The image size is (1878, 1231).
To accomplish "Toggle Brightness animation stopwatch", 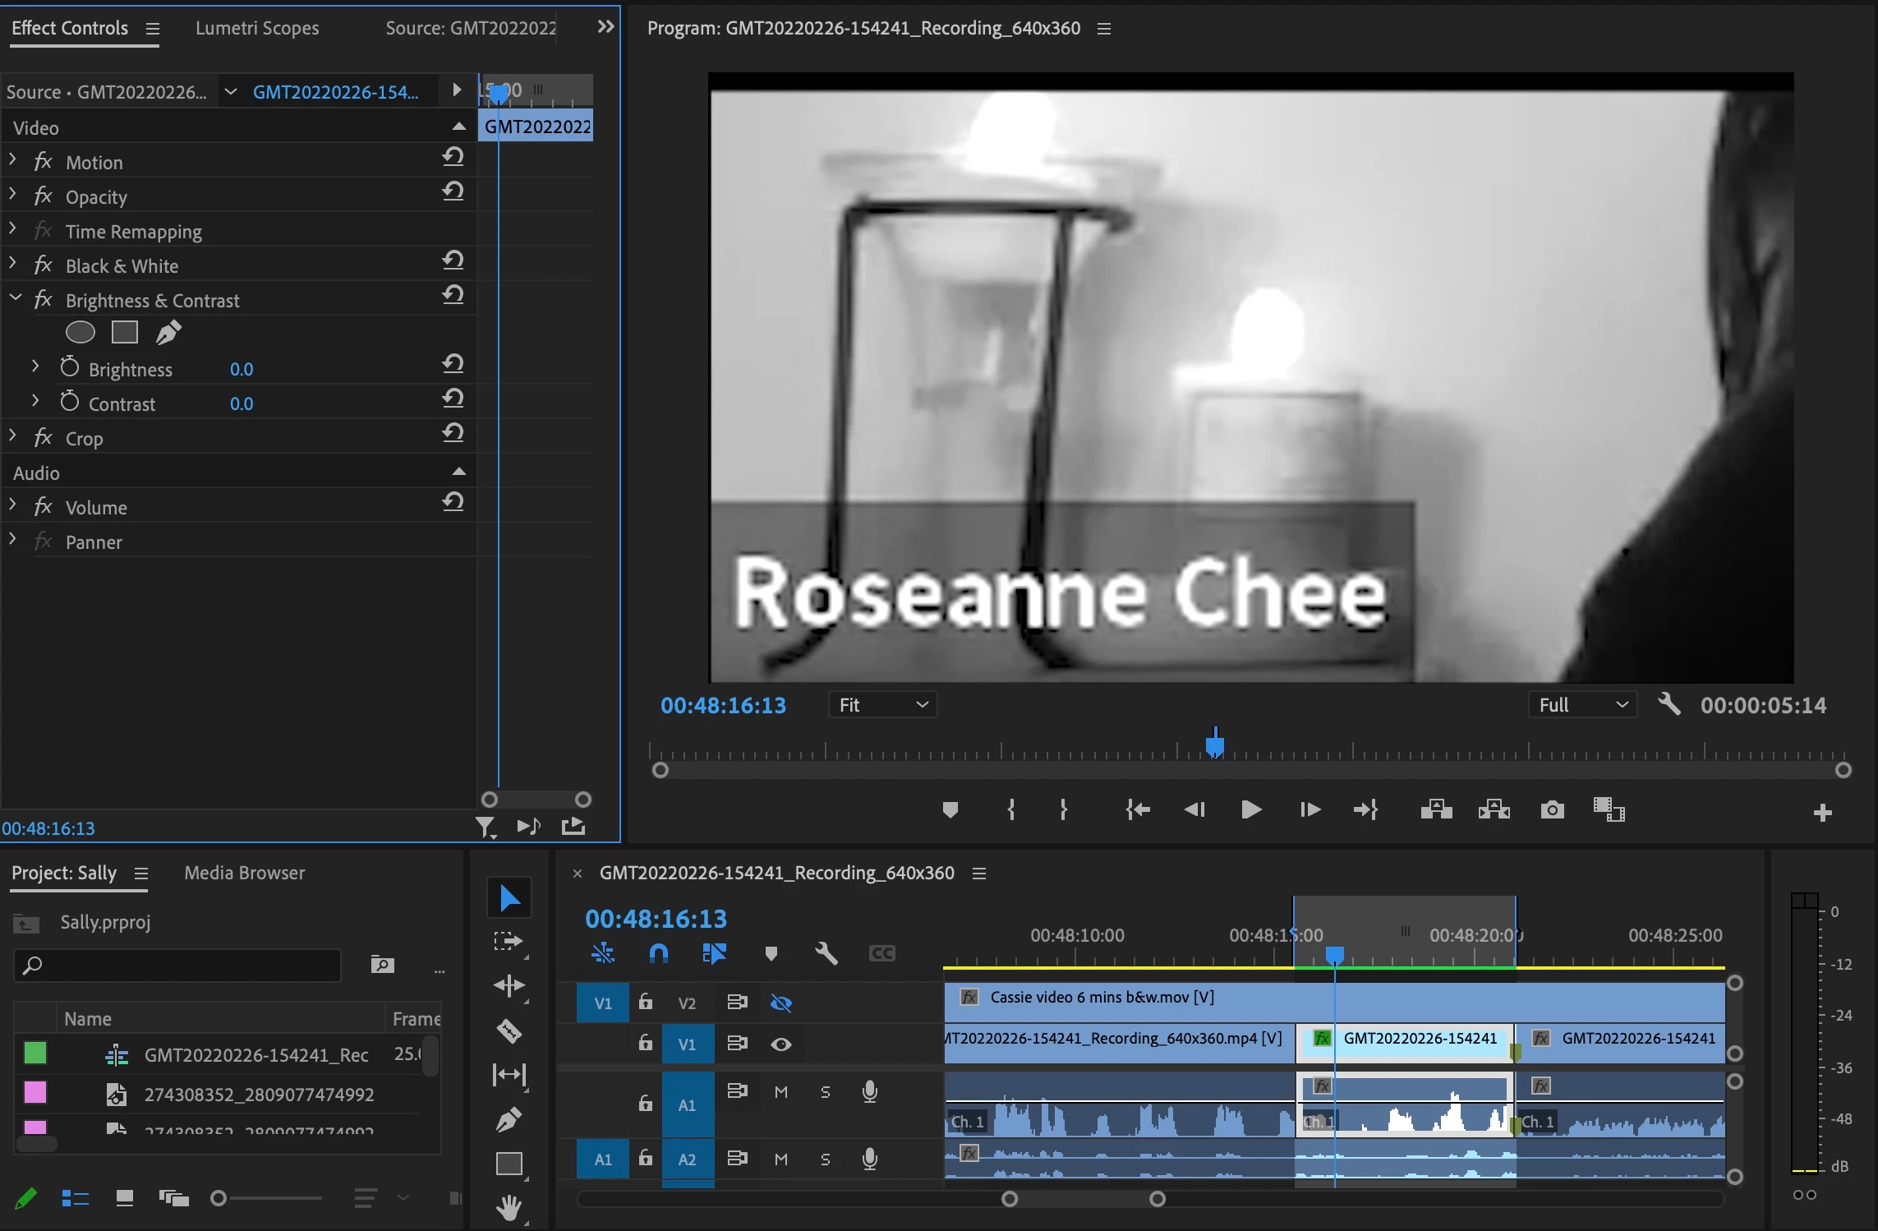I will point(70,368).
